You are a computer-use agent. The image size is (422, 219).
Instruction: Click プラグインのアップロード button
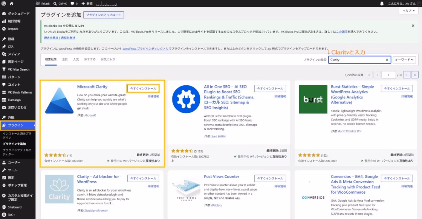103,15
